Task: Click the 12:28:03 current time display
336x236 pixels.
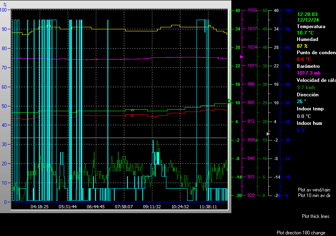Action: coord(308,14)
